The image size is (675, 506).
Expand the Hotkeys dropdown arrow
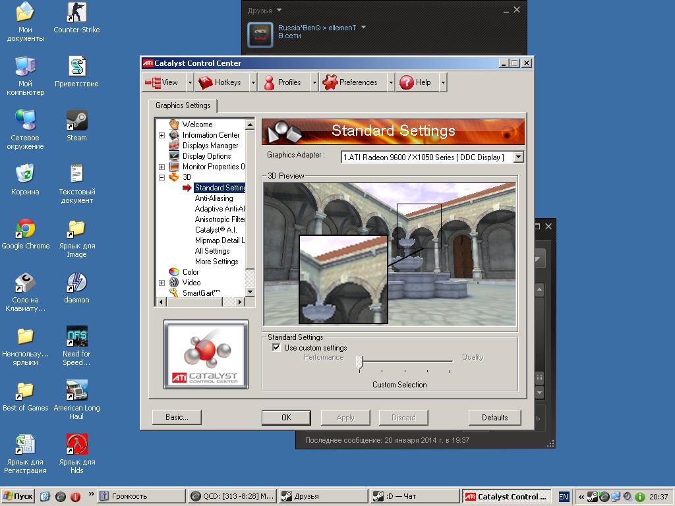click(x=253, y=82)
